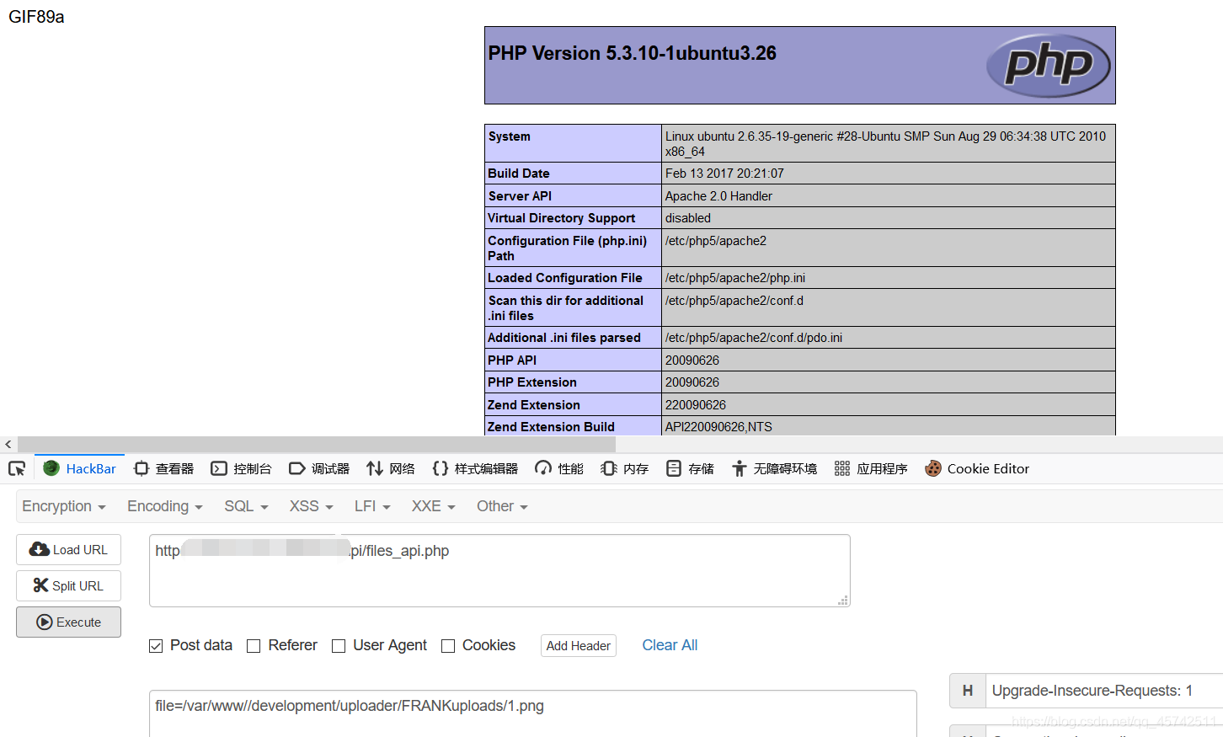Switch to the 控制台 console tab
Image resolution: width=1223 pixels, height=737 pixels.
(x=242, y=469)
